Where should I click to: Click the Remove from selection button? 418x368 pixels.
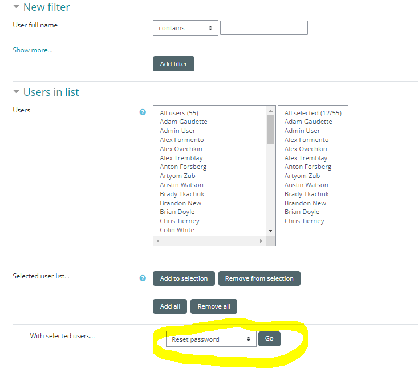click(x=259, y=278)
